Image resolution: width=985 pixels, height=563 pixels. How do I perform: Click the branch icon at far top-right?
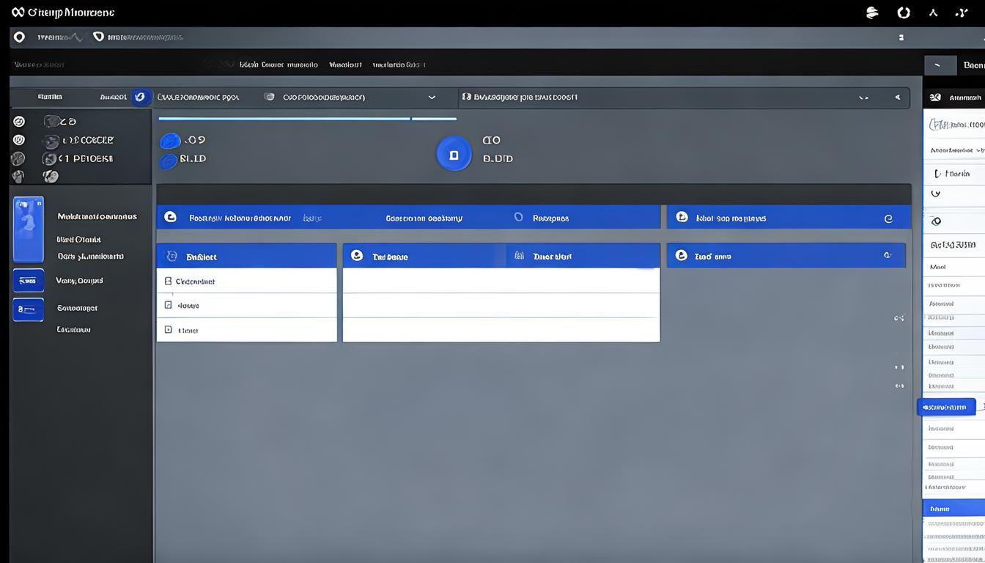tap(962, 12)
